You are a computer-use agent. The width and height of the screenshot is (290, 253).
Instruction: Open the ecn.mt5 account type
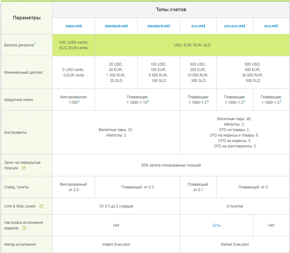(271, 26)
